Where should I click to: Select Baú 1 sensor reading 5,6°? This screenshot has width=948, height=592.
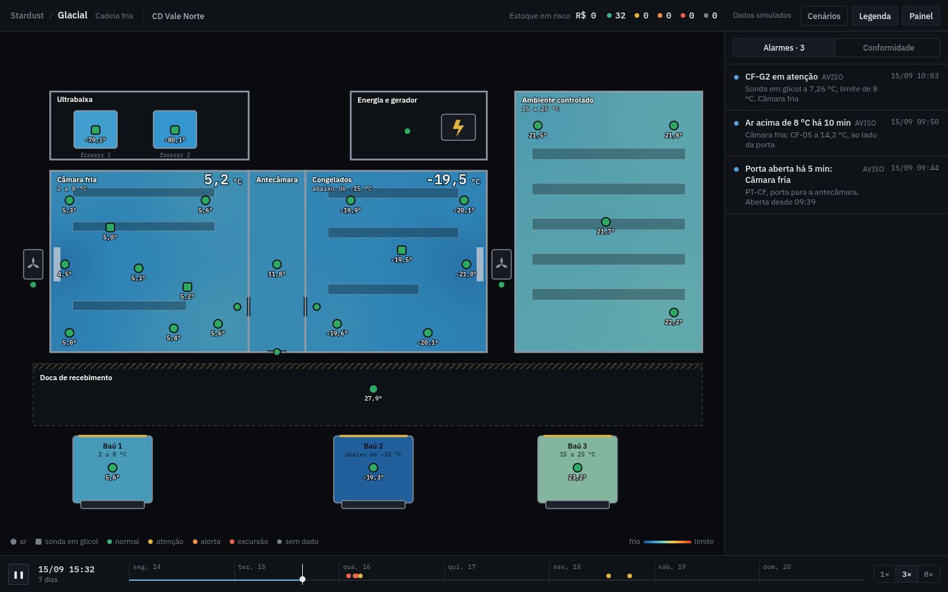point(113,468)
